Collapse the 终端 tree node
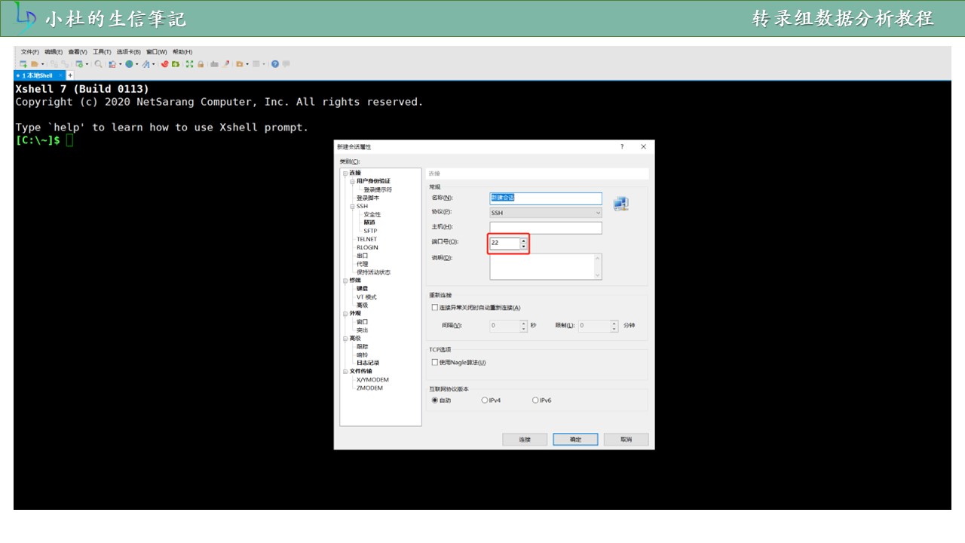 [x=345, y=281]
